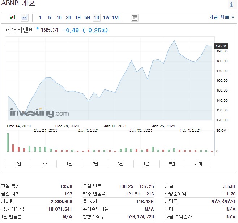Set chart range to 3달
Viewport: 238px width, 223px height.
95,164
